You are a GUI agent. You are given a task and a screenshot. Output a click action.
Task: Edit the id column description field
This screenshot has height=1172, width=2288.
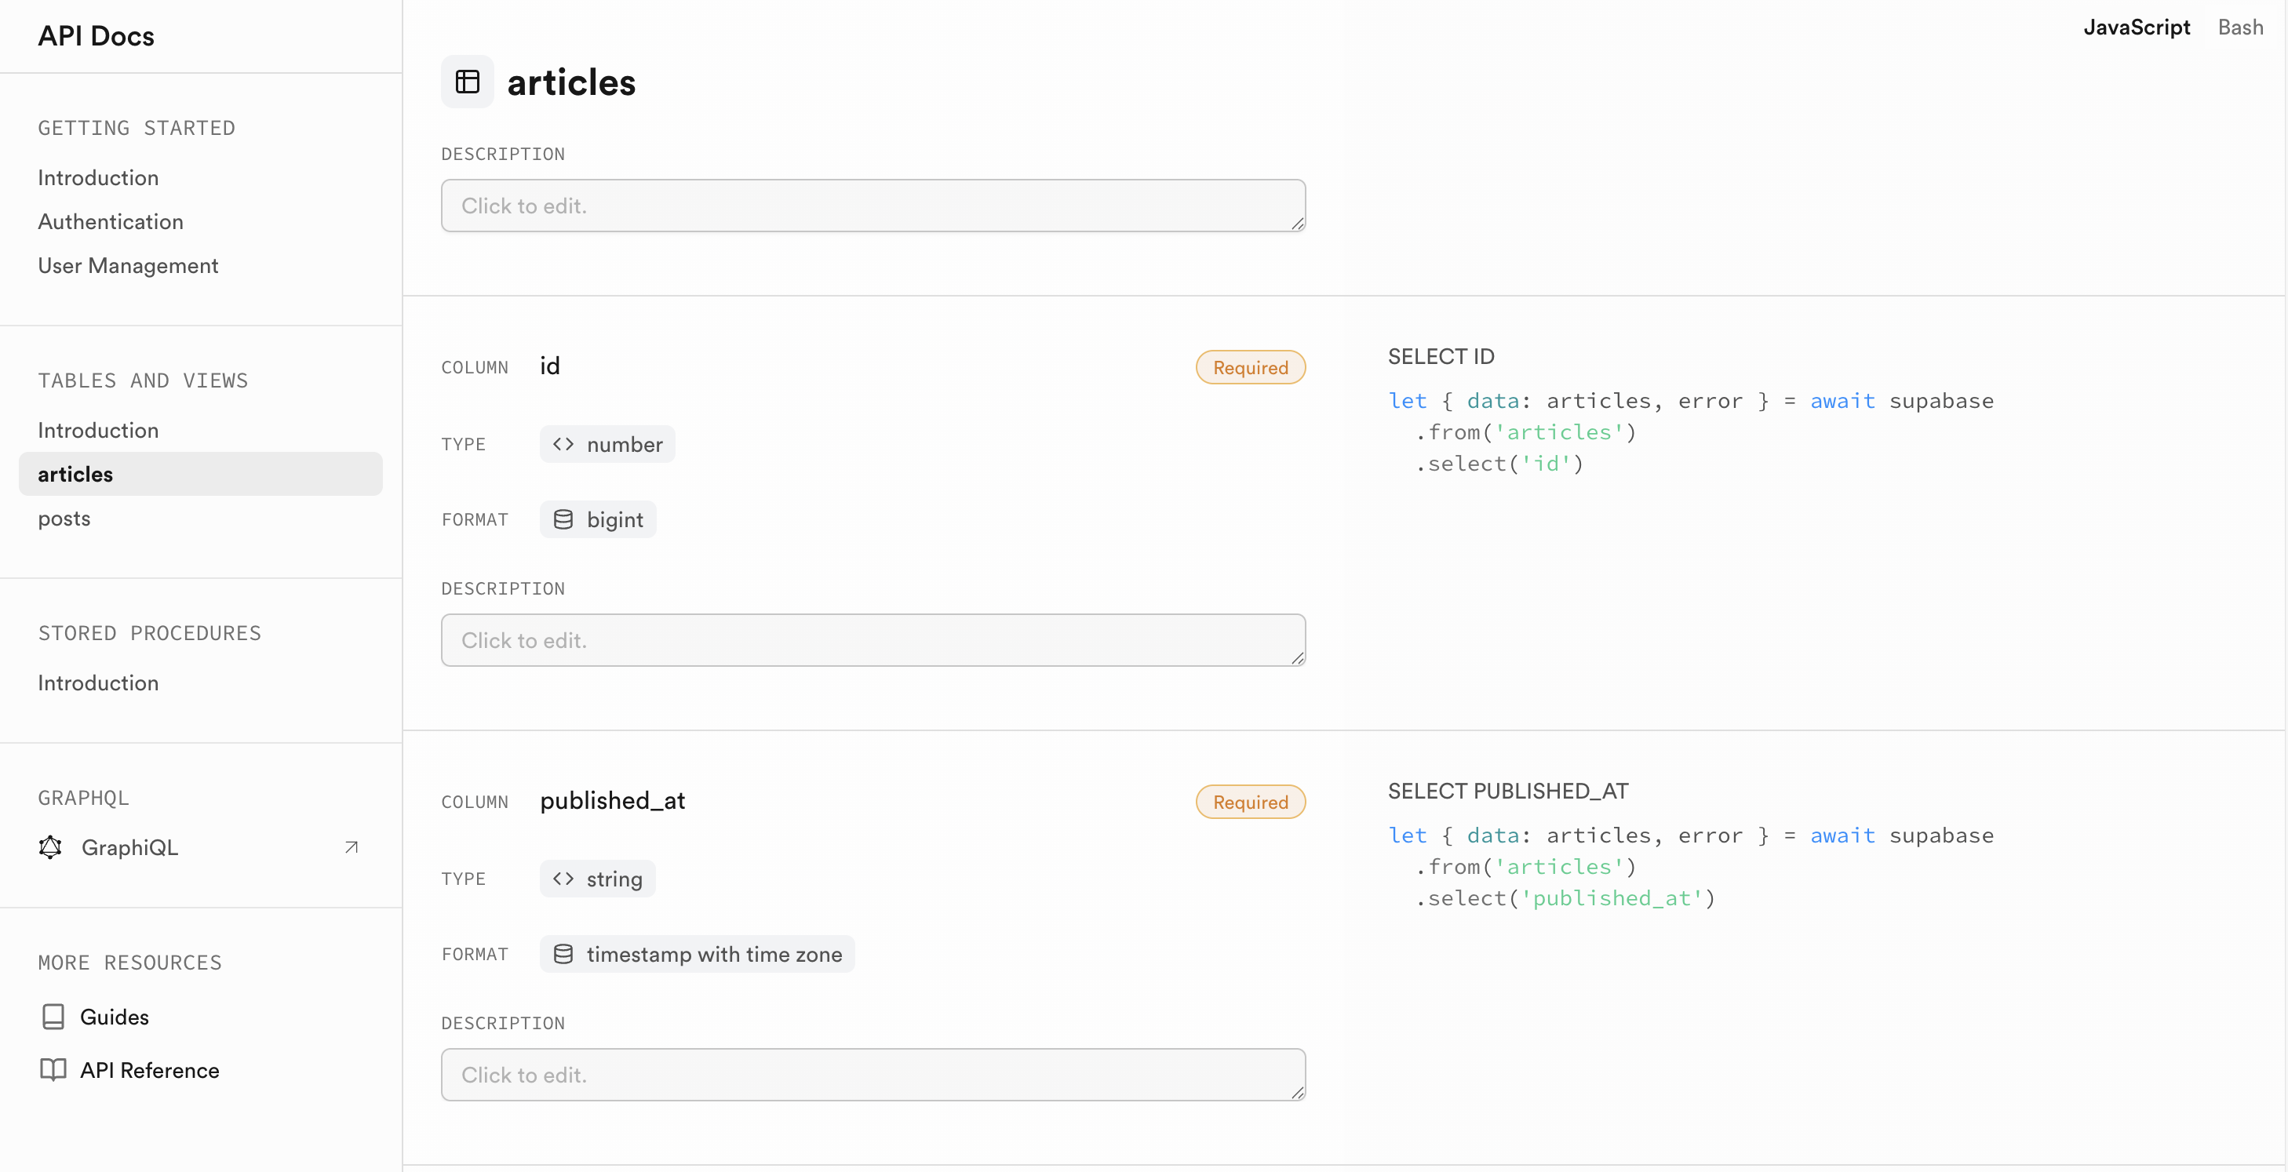click(873, 640)
